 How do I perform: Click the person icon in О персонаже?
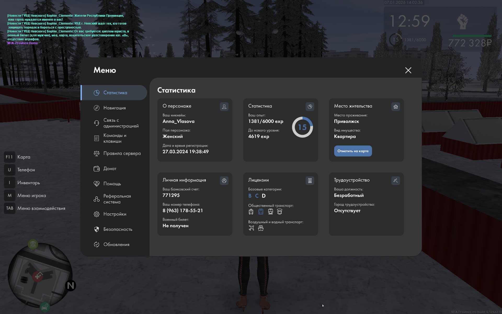tap(224, 106)
